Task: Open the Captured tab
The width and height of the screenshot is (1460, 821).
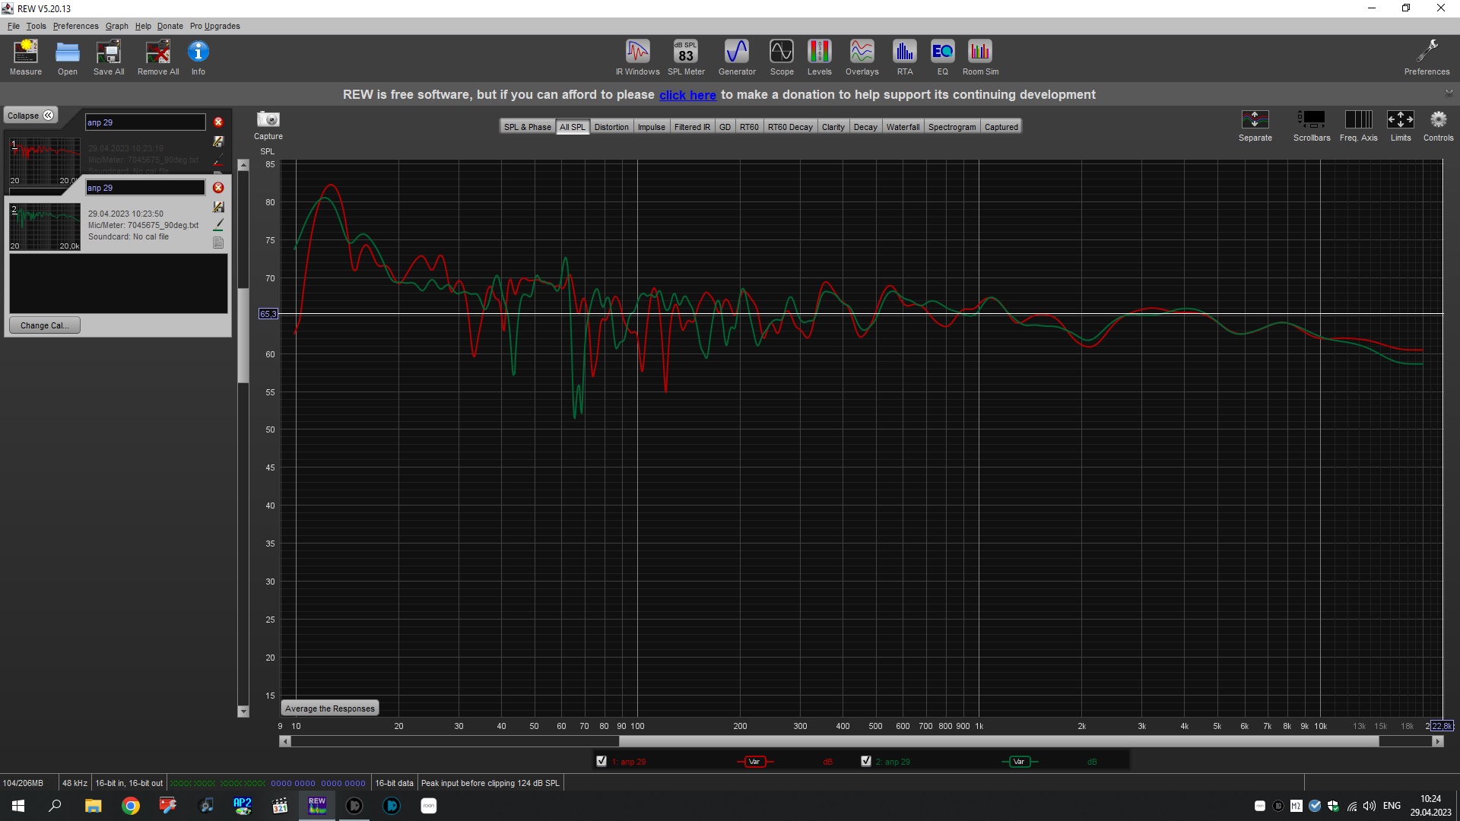Action: 1001,127
